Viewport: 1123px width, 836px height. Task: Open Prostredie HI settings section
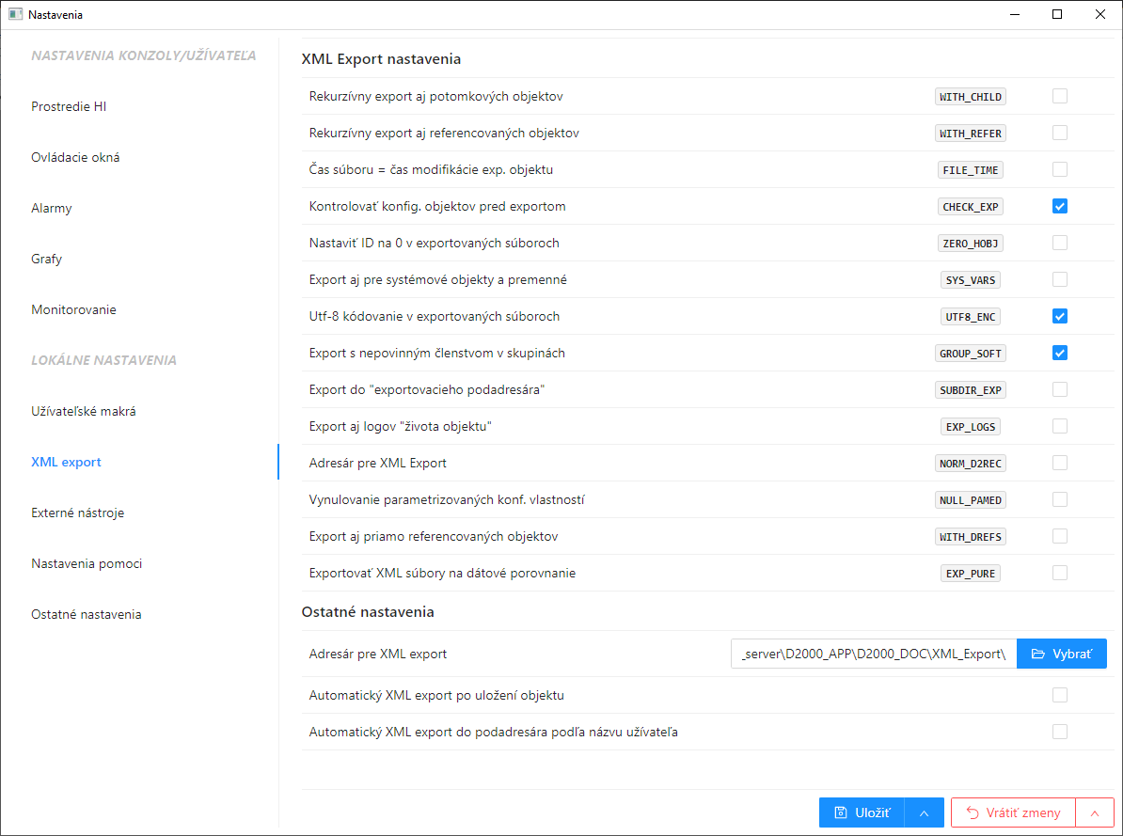point(69,106)
